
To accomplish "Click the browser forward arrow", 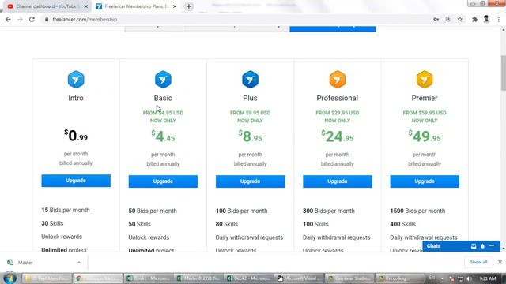I will pos(20,19).
